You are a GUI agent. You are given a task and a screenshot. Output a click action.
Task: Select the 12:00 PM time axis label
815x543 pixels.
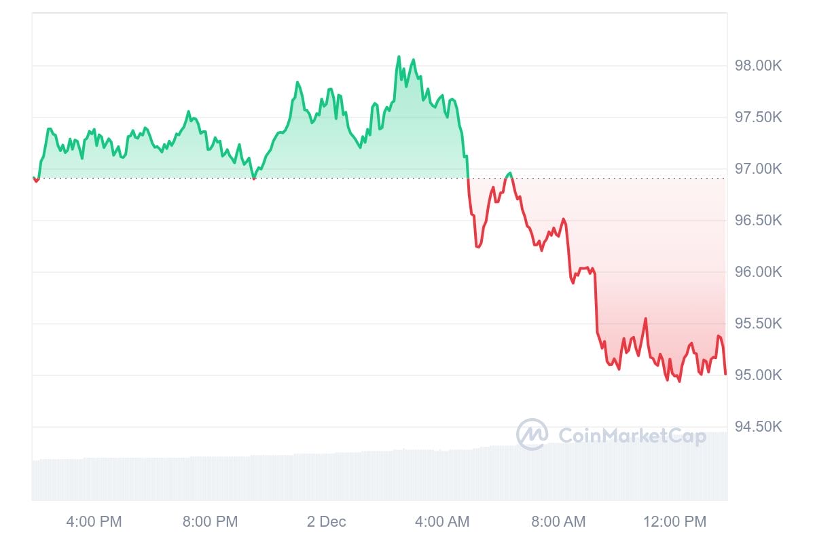point(674,522)
